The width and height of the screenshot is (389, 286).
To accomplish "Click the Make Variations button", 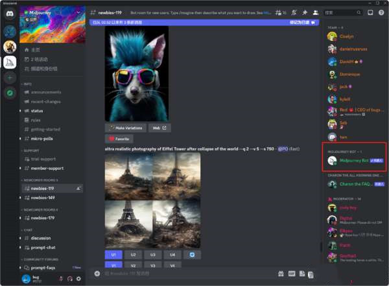I will point(126,128).
